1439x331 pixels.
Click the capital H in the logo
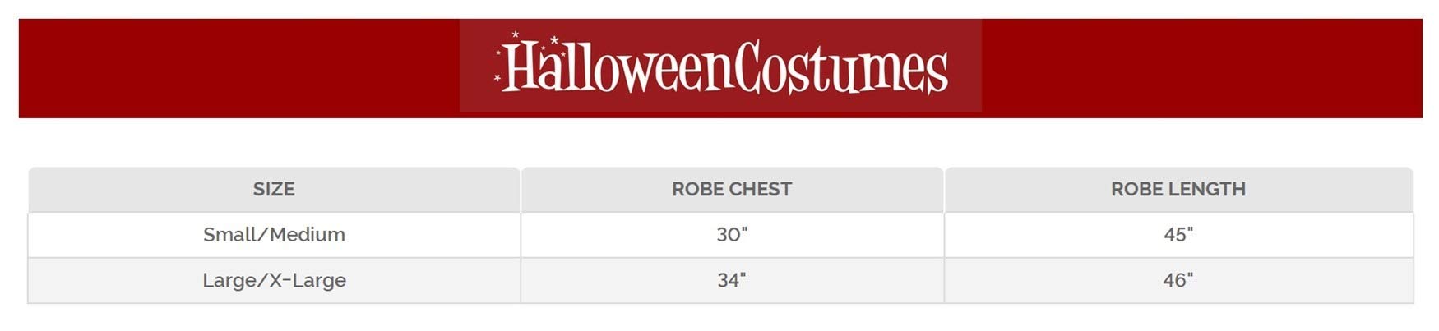(520, 67)
